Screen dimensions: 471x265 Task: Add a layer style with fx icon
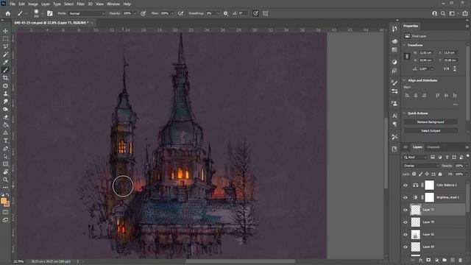[x=420, y=260]
